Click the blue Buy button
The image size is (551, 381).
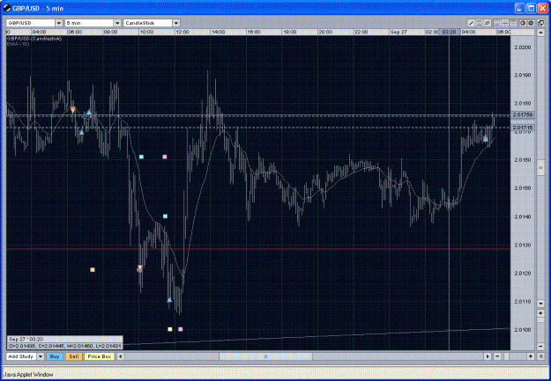click(55, 356)
